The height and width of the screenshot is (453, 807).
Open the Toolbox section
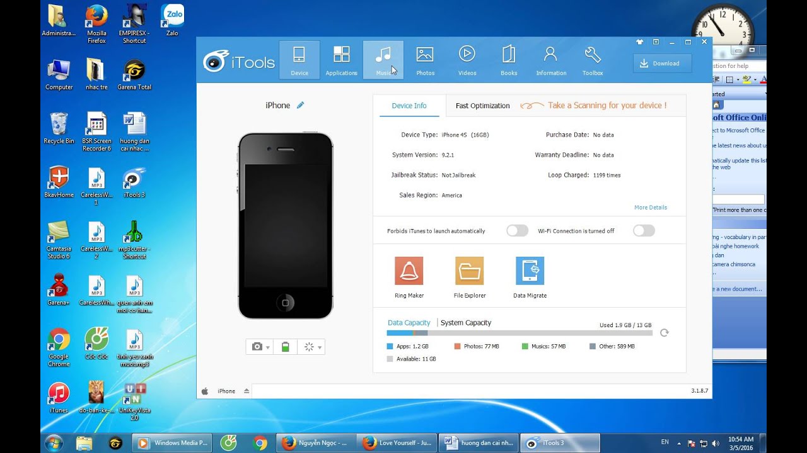coord(593,60)
